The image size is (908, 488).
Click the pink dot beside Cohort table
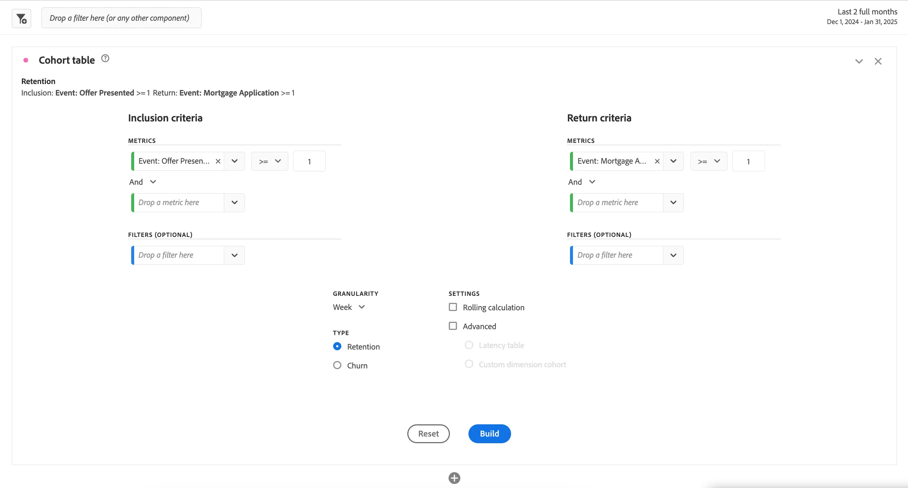click(26, 60)
